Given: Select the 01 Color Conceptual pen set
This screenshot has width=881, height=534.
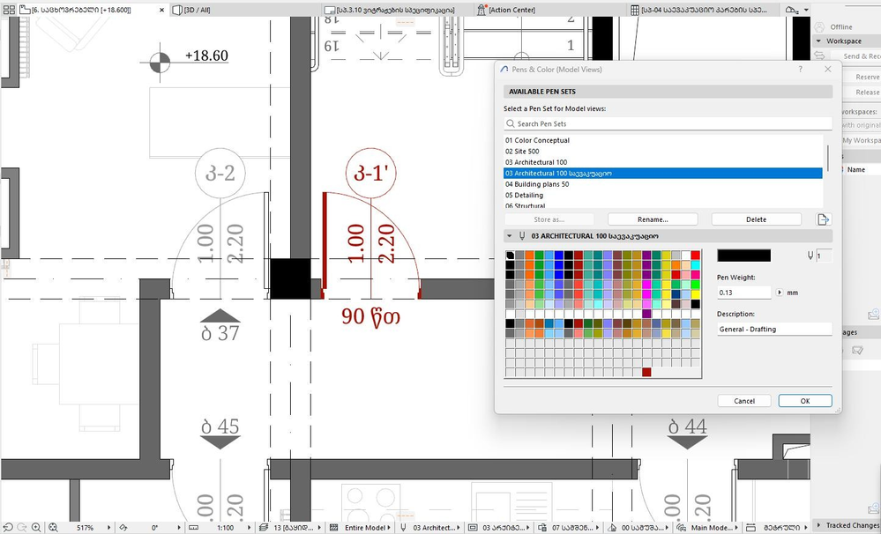Looking at the screenshot, I should [663, 140].
